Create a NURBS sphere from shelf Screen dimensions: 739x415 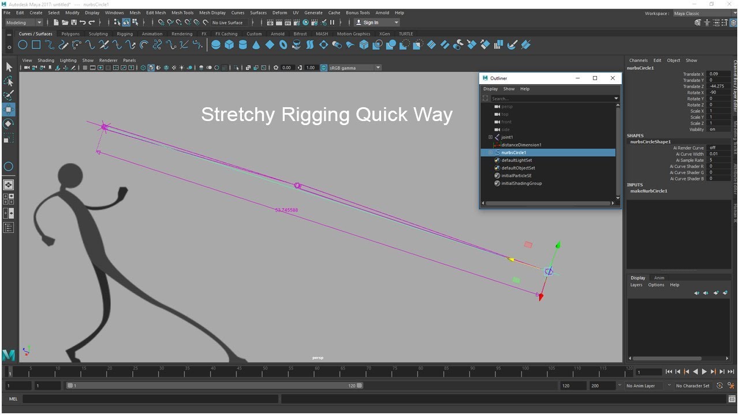point(216,45)
